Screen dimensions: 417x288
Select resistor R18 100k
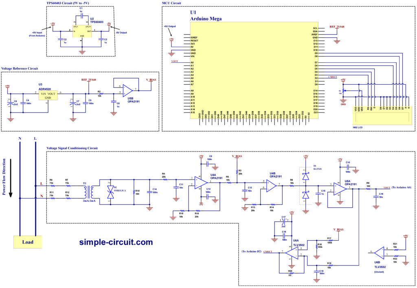pos(316,246)
